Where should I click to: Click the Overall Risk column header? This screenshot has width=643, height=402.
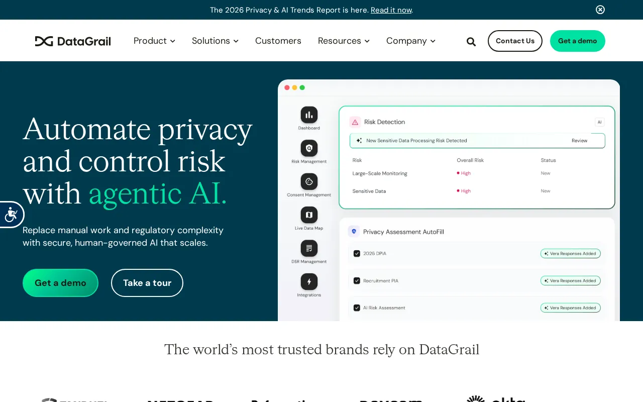(x=470, y=160)
